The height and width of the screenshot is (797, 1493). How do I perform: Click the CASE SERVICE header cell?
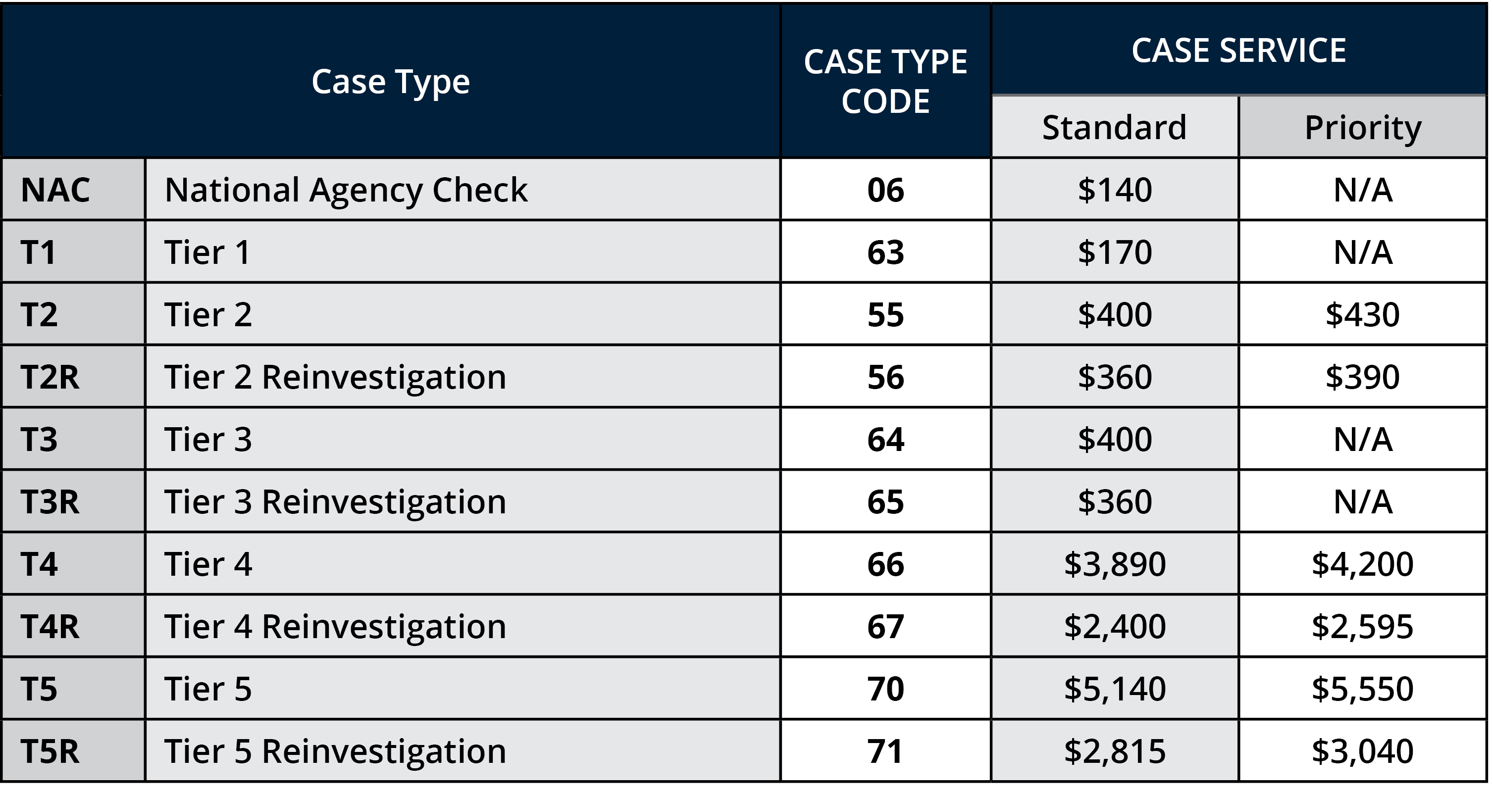tap(1238, 50)
